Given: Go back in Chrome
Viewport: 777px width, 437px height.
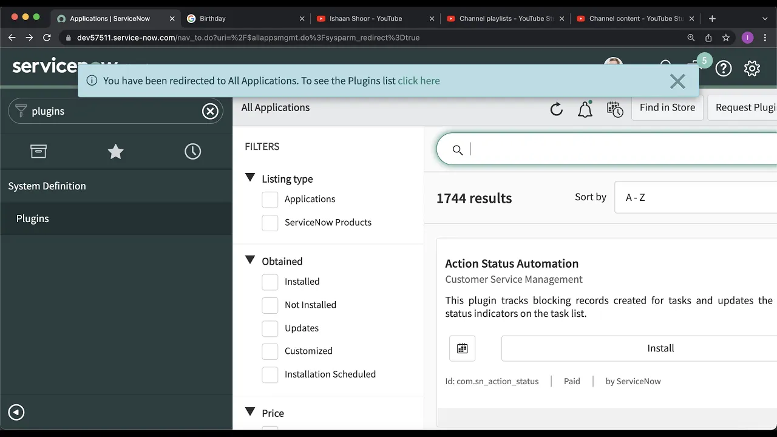Looking at the screenshot, I should (12, 38).
